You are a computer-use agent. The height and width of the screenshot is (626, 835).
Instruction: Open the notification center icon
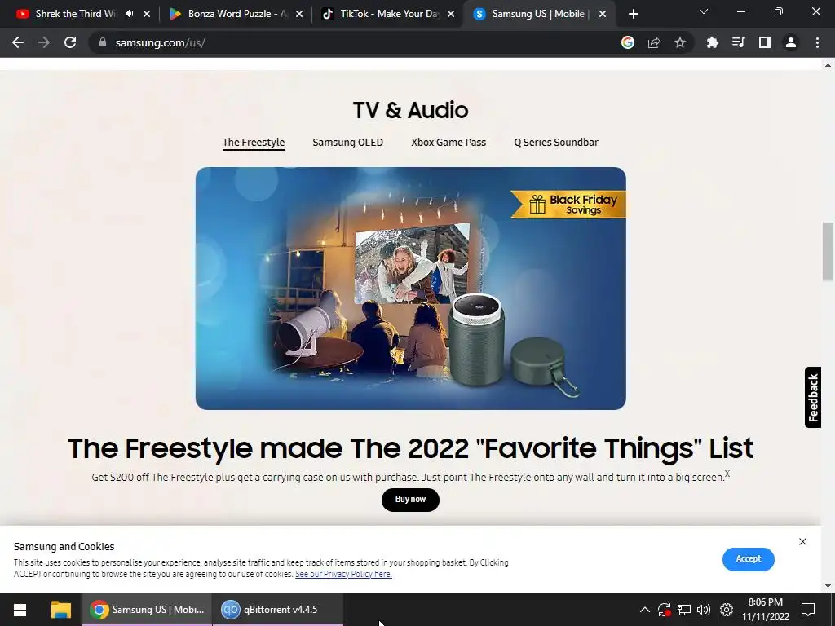point(808,610)
